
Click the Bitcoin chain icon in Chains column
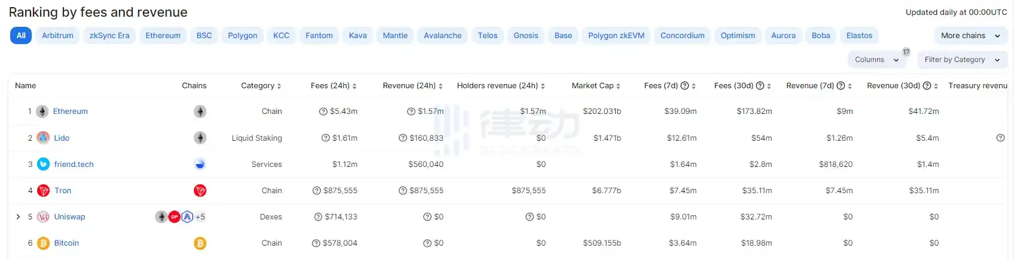tap(200, 243)
